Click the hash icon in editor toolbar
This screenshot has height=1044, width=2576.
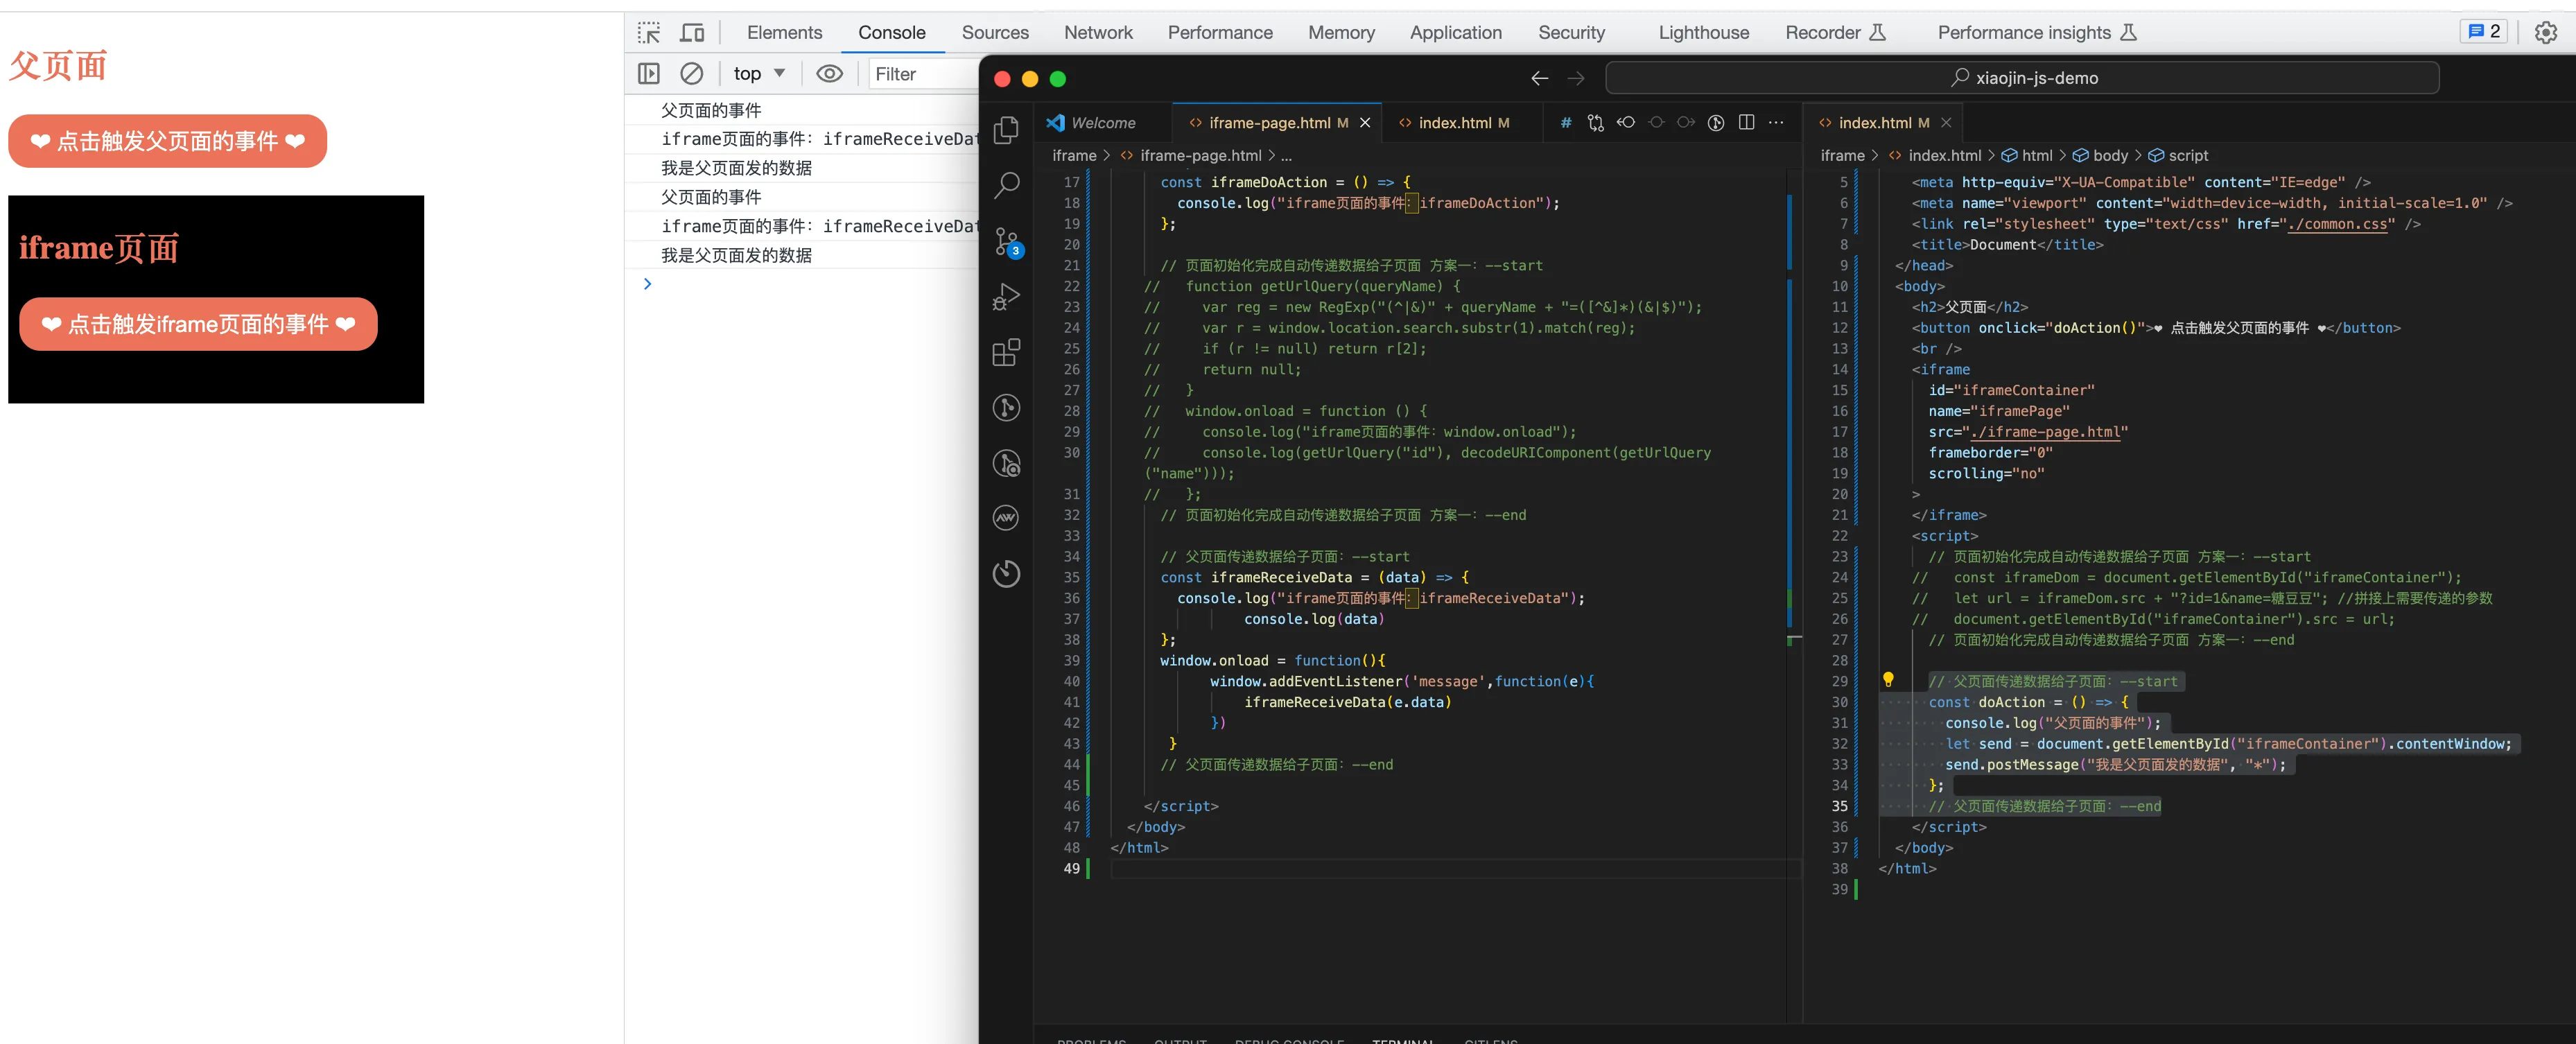tap(1566, 122)
